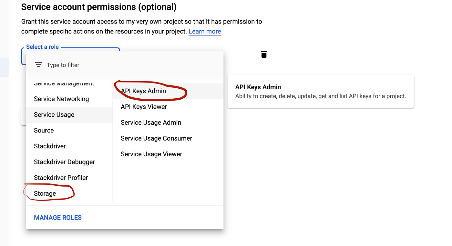Select the Service Usage Consumer role
The width and height of the screenshot is (452, 246).
click(x=156, y=138)
